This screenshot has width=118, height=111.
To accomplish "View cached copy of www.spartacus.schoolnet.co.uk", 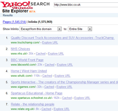I will (67, 98).
